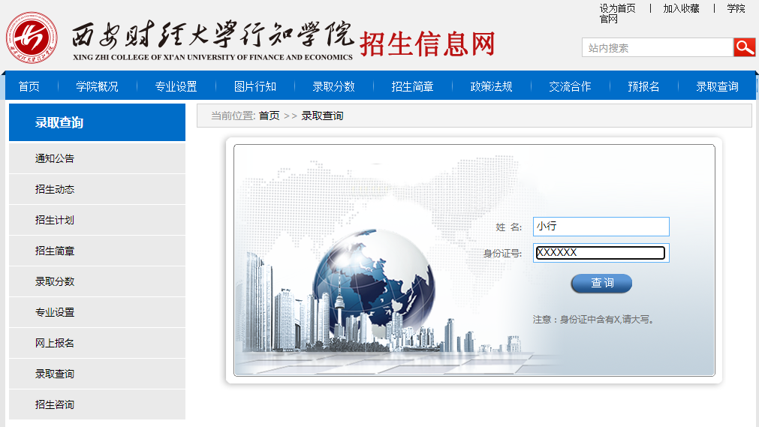Image resolution: width=759 pixels, height=427 pixels.
Task: Open 录取查询 sidebar list entry
Action: click(x=98, y=374)
